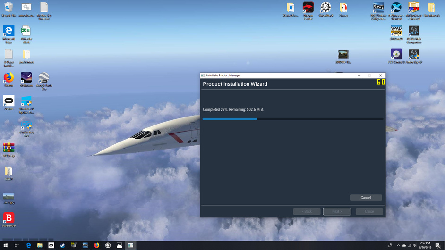Click the greyed-out Back button in wizard
This screenshot has height=250, width=445.
click(x=307, y=211)
